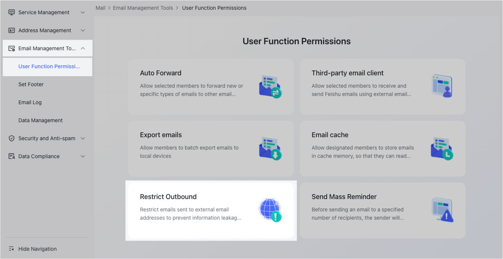The height and width of the screenshot is (259, 503).
Task: Click the Email cache clock illustration
Action: pos(442,148)
